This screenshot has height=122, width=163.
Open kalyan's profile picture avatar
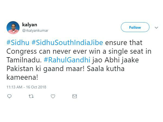13,28
